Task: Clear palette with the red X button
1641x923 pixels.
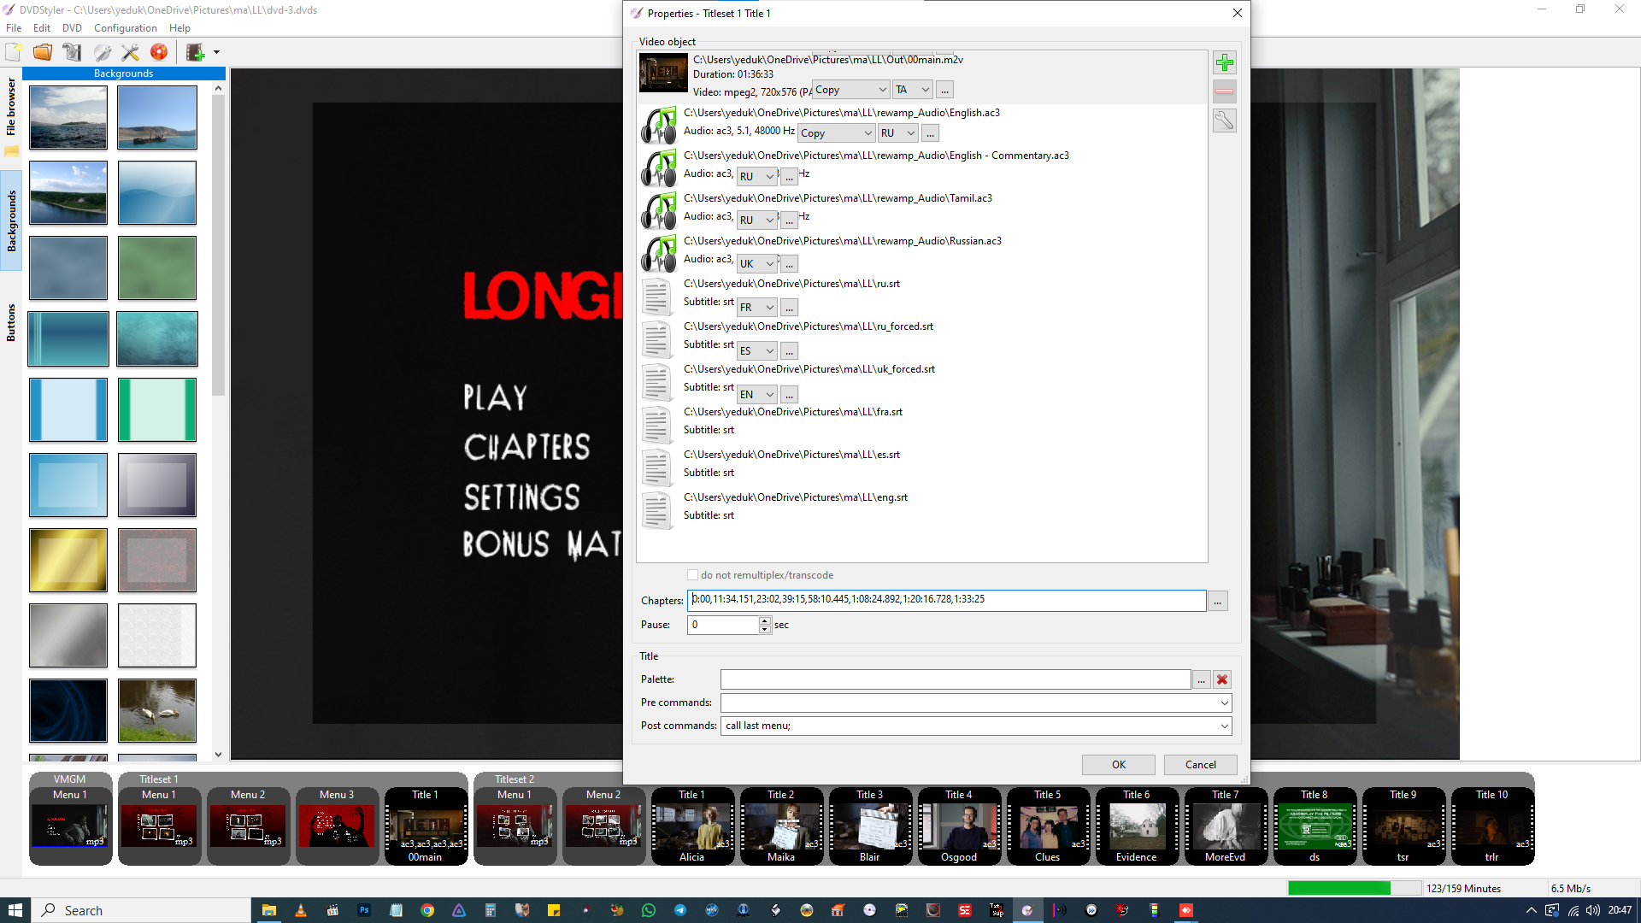Action: (1222, 679)
